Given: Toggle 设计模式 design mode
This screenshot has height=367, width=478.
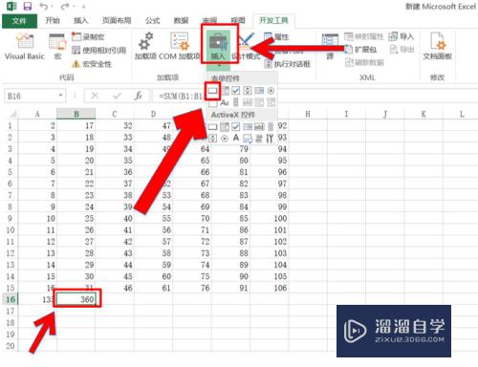Looking at the screenshot, I should pyautogui.click(x=247, y=47).
